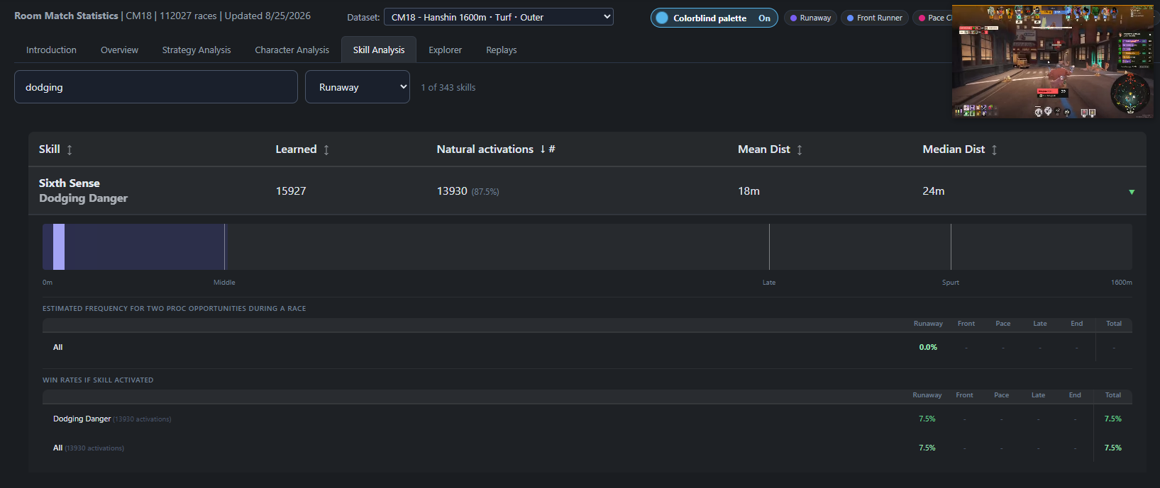Screen dimensions: 1160x488
Task: Click '1 of 343 skills' count text
Action: [448, 88]
